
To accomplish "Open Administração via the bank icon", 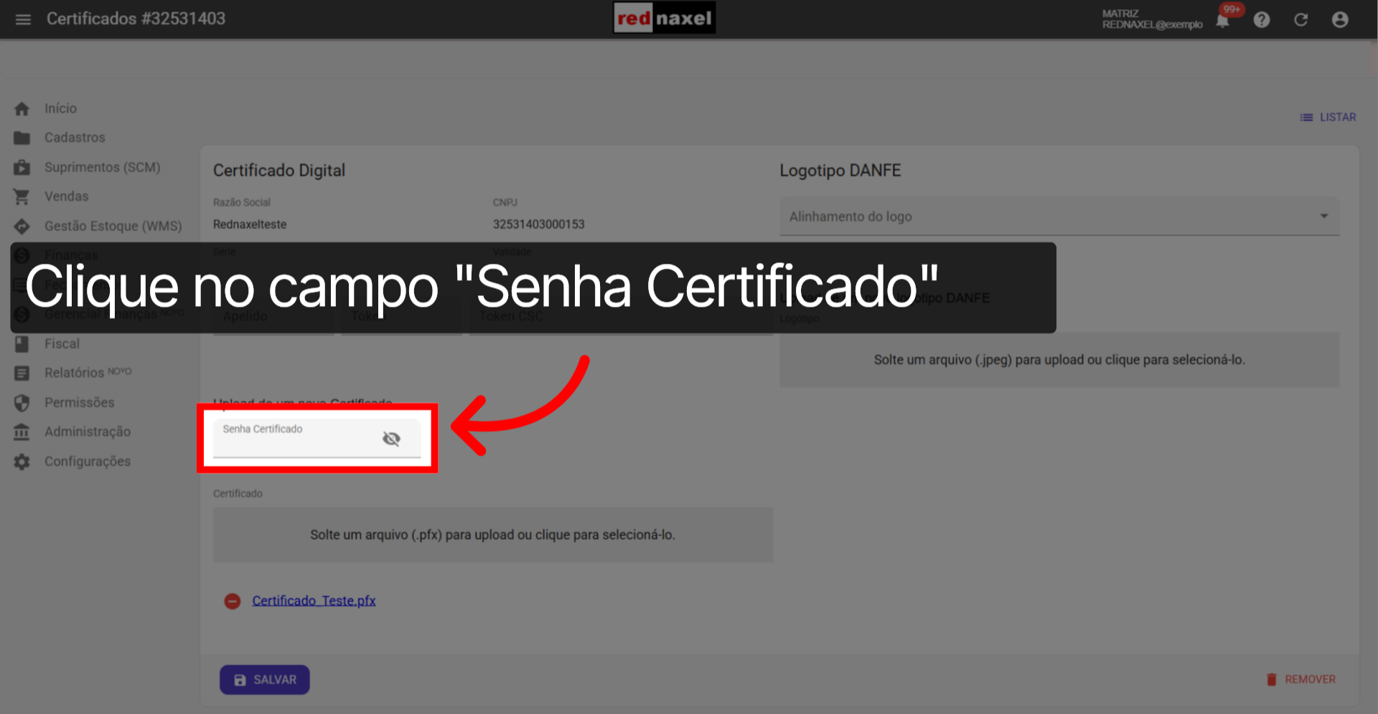I will click(x=22, y=431).
